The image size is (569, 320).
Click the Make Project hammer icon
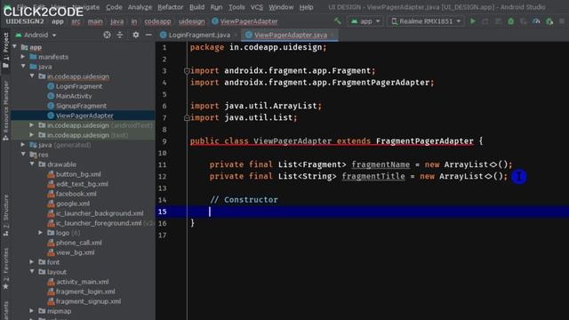[338, 21]
